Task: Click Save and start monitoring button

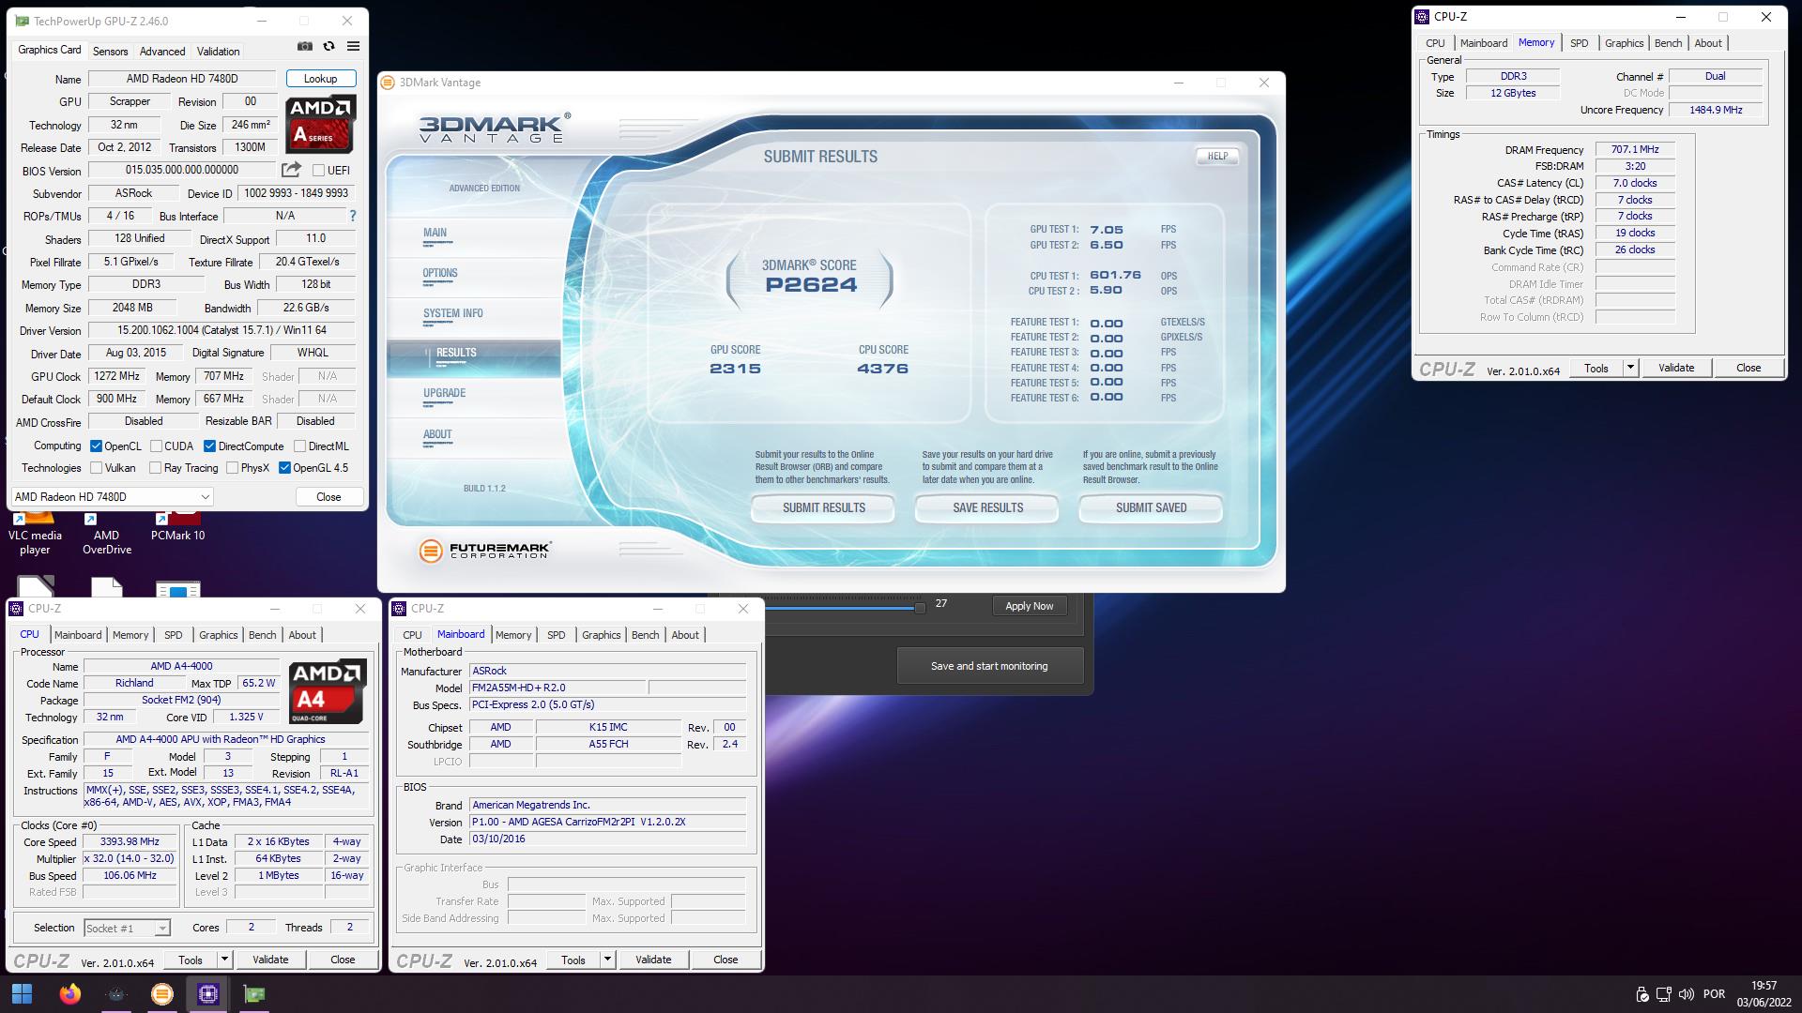Action: (x=989, y=666)
